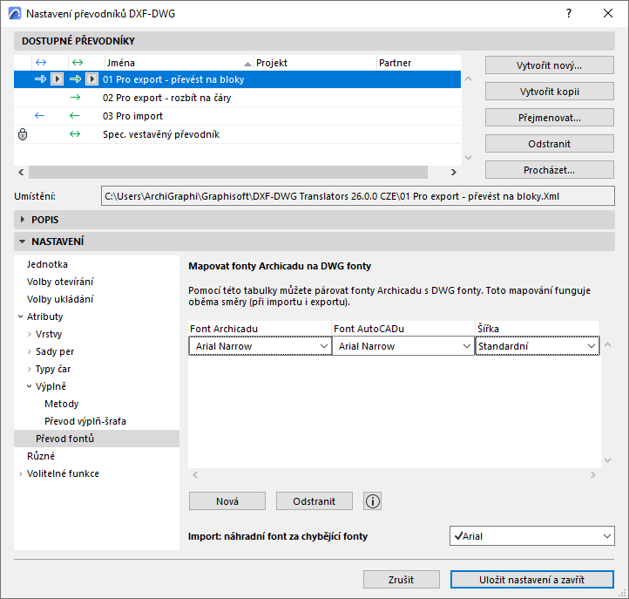Click the blue arrow popup button in selected row
Screen dimensions: 629x599
[56, 79]
